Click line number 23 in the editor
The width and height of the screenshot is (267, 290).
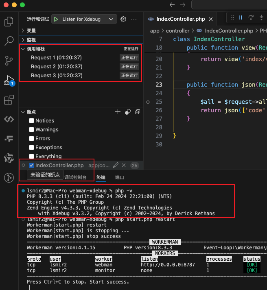coord(159,85)
